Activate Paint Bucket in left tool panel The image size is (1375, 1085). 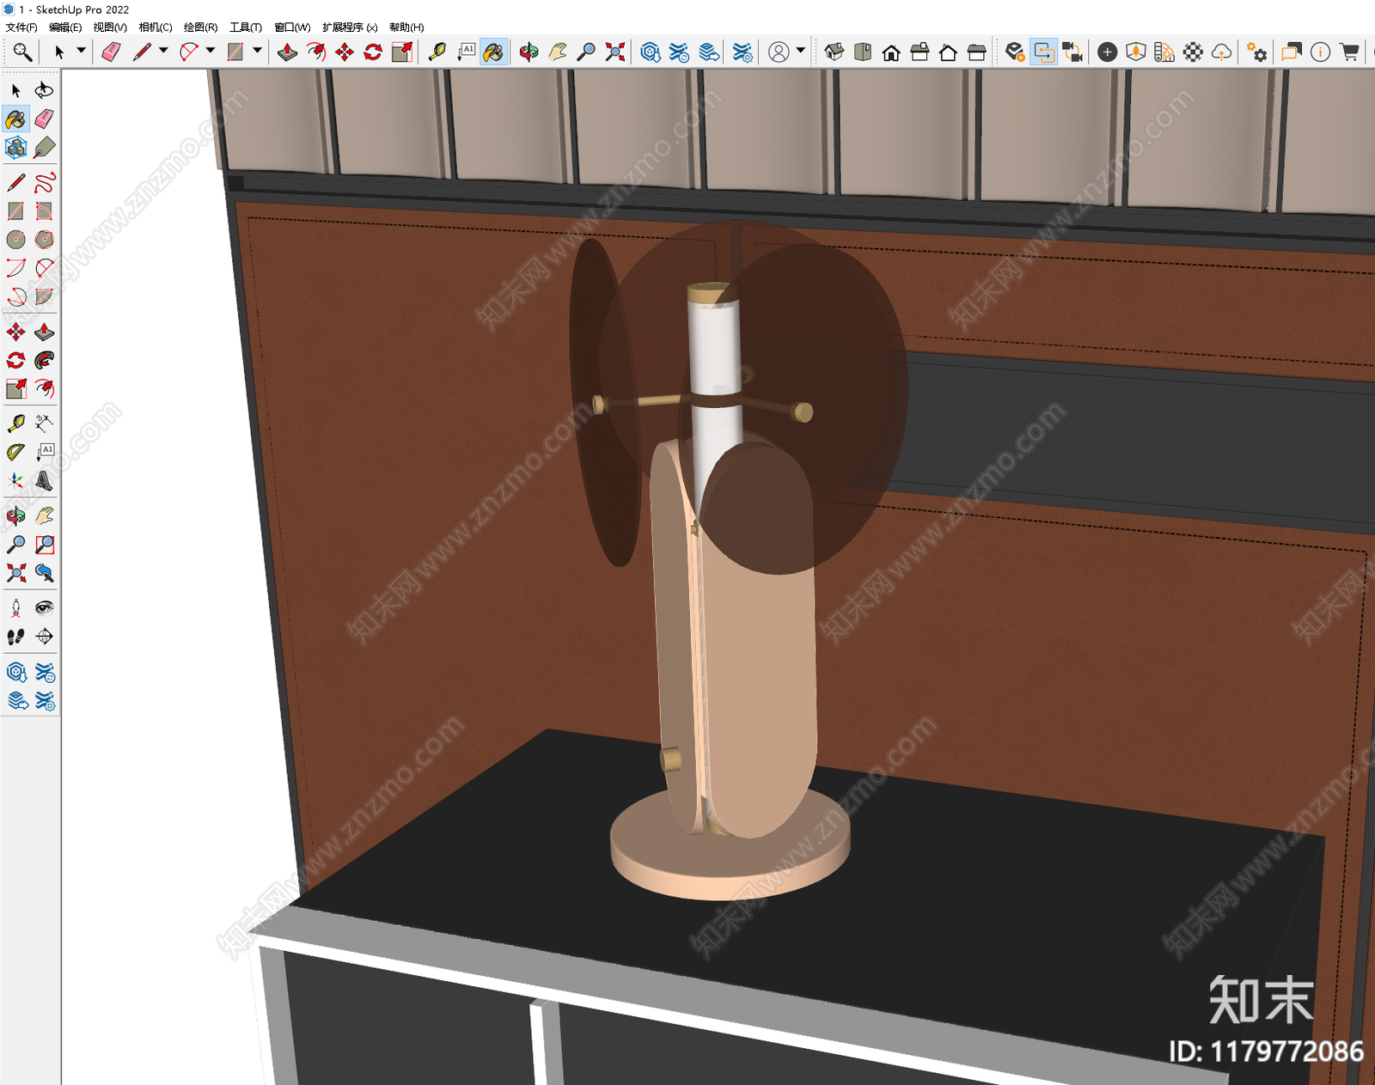tap(15, 119)
